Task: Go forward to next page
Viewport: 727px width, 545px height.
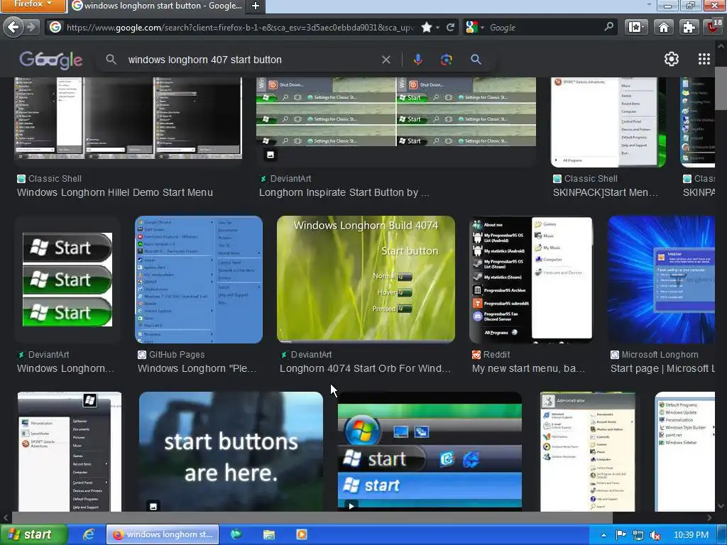Action: (31, 28)
